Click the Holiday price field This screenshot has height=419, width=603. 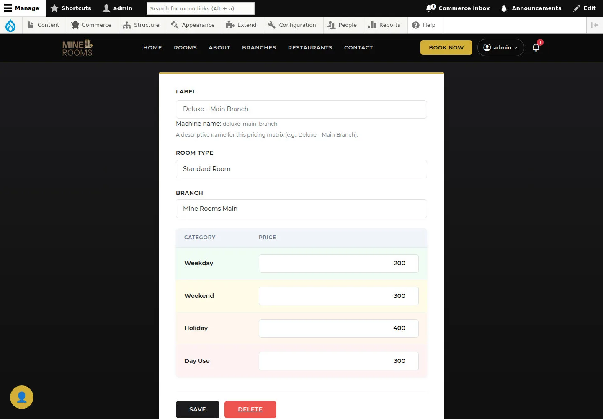(339, 328)
